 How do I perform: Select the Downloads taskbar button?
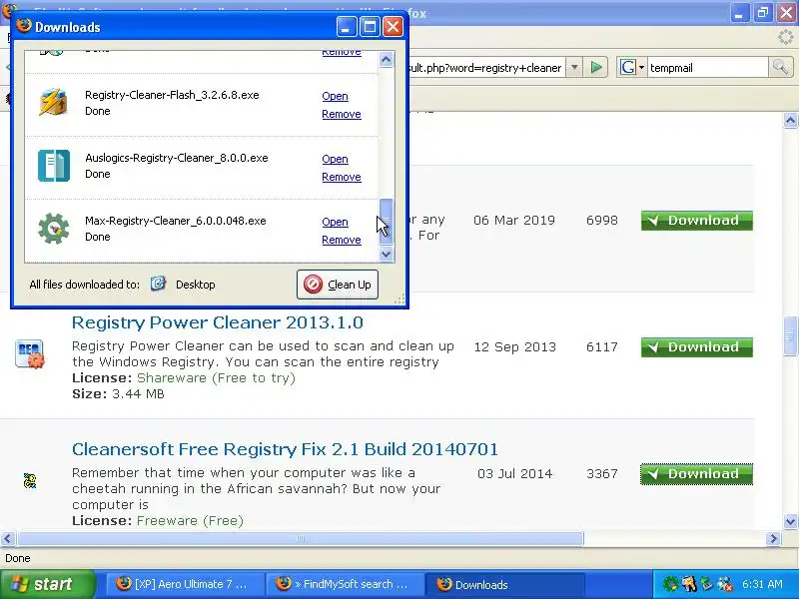coord(504,584)
